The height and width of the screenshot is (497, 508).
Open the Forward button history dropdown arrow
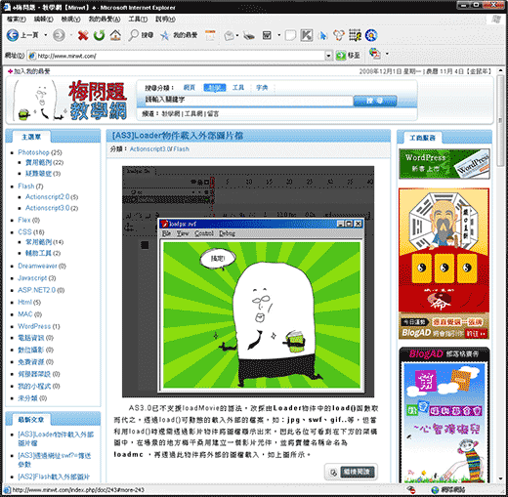click(x=70, y=35)
